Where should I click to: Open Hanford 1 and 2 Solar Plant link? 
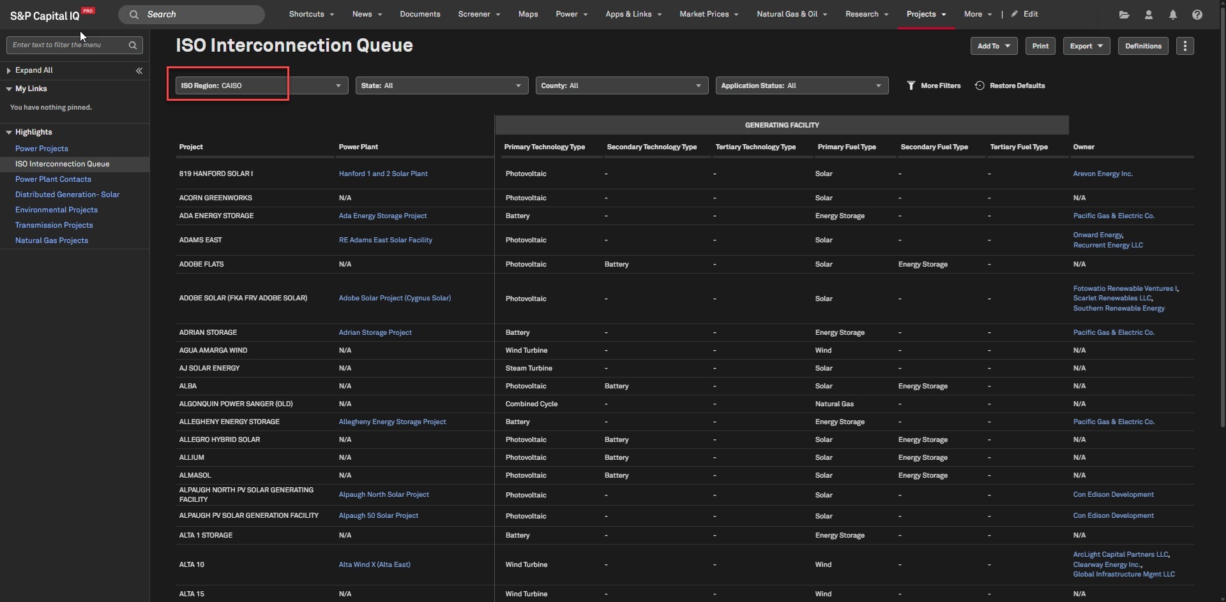383,173
